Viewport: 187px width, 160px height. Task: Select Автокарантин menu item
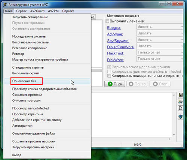pyautogui.click(x=47, y=126)
